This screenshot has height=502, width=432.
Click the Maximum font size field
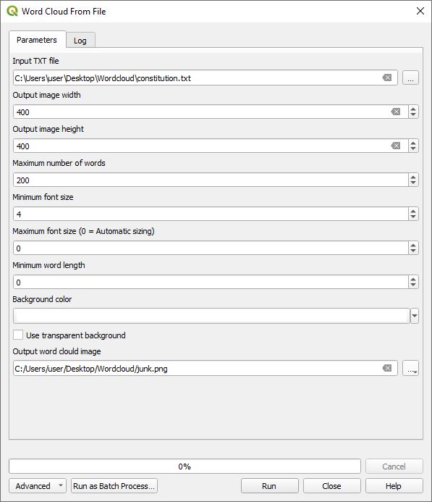click(x=211, y=248)
